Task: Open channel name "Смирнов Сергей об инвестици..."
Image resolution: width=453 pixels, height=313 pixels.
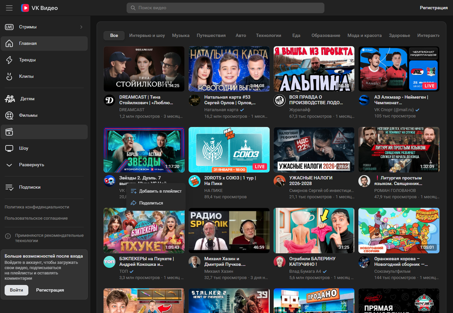Action: click(322, 191)
